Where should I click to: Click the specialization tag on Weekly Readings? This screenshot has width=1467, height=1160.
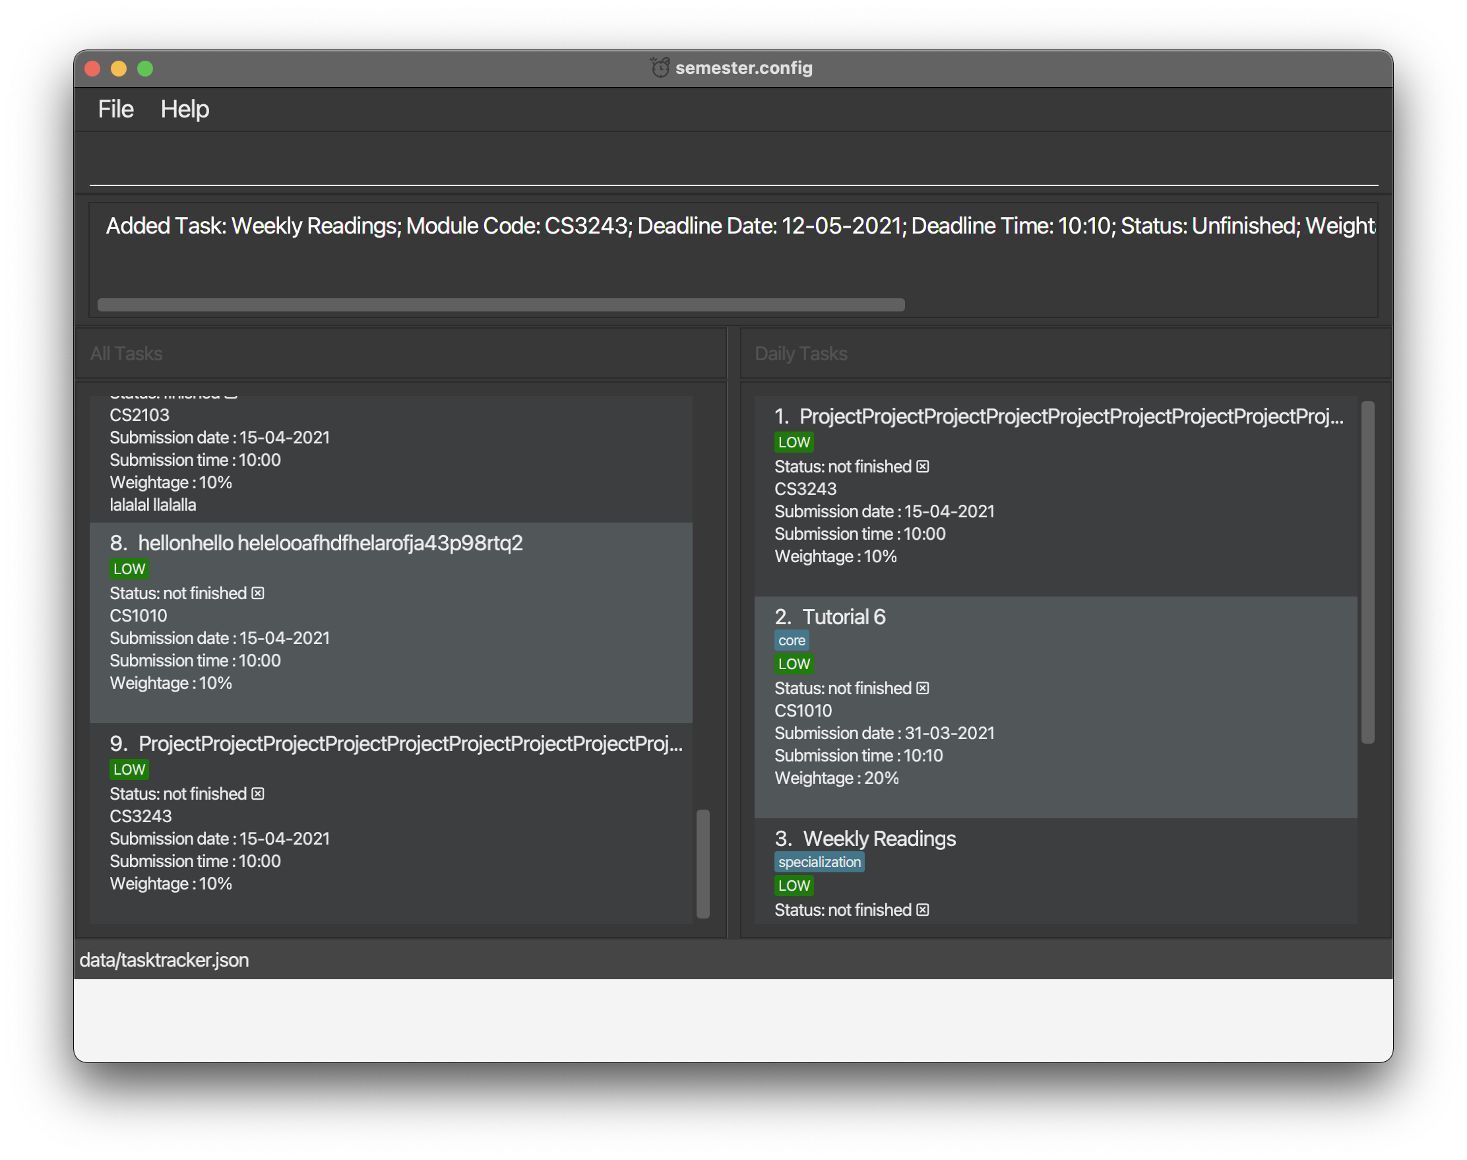(x=819, y=862)
